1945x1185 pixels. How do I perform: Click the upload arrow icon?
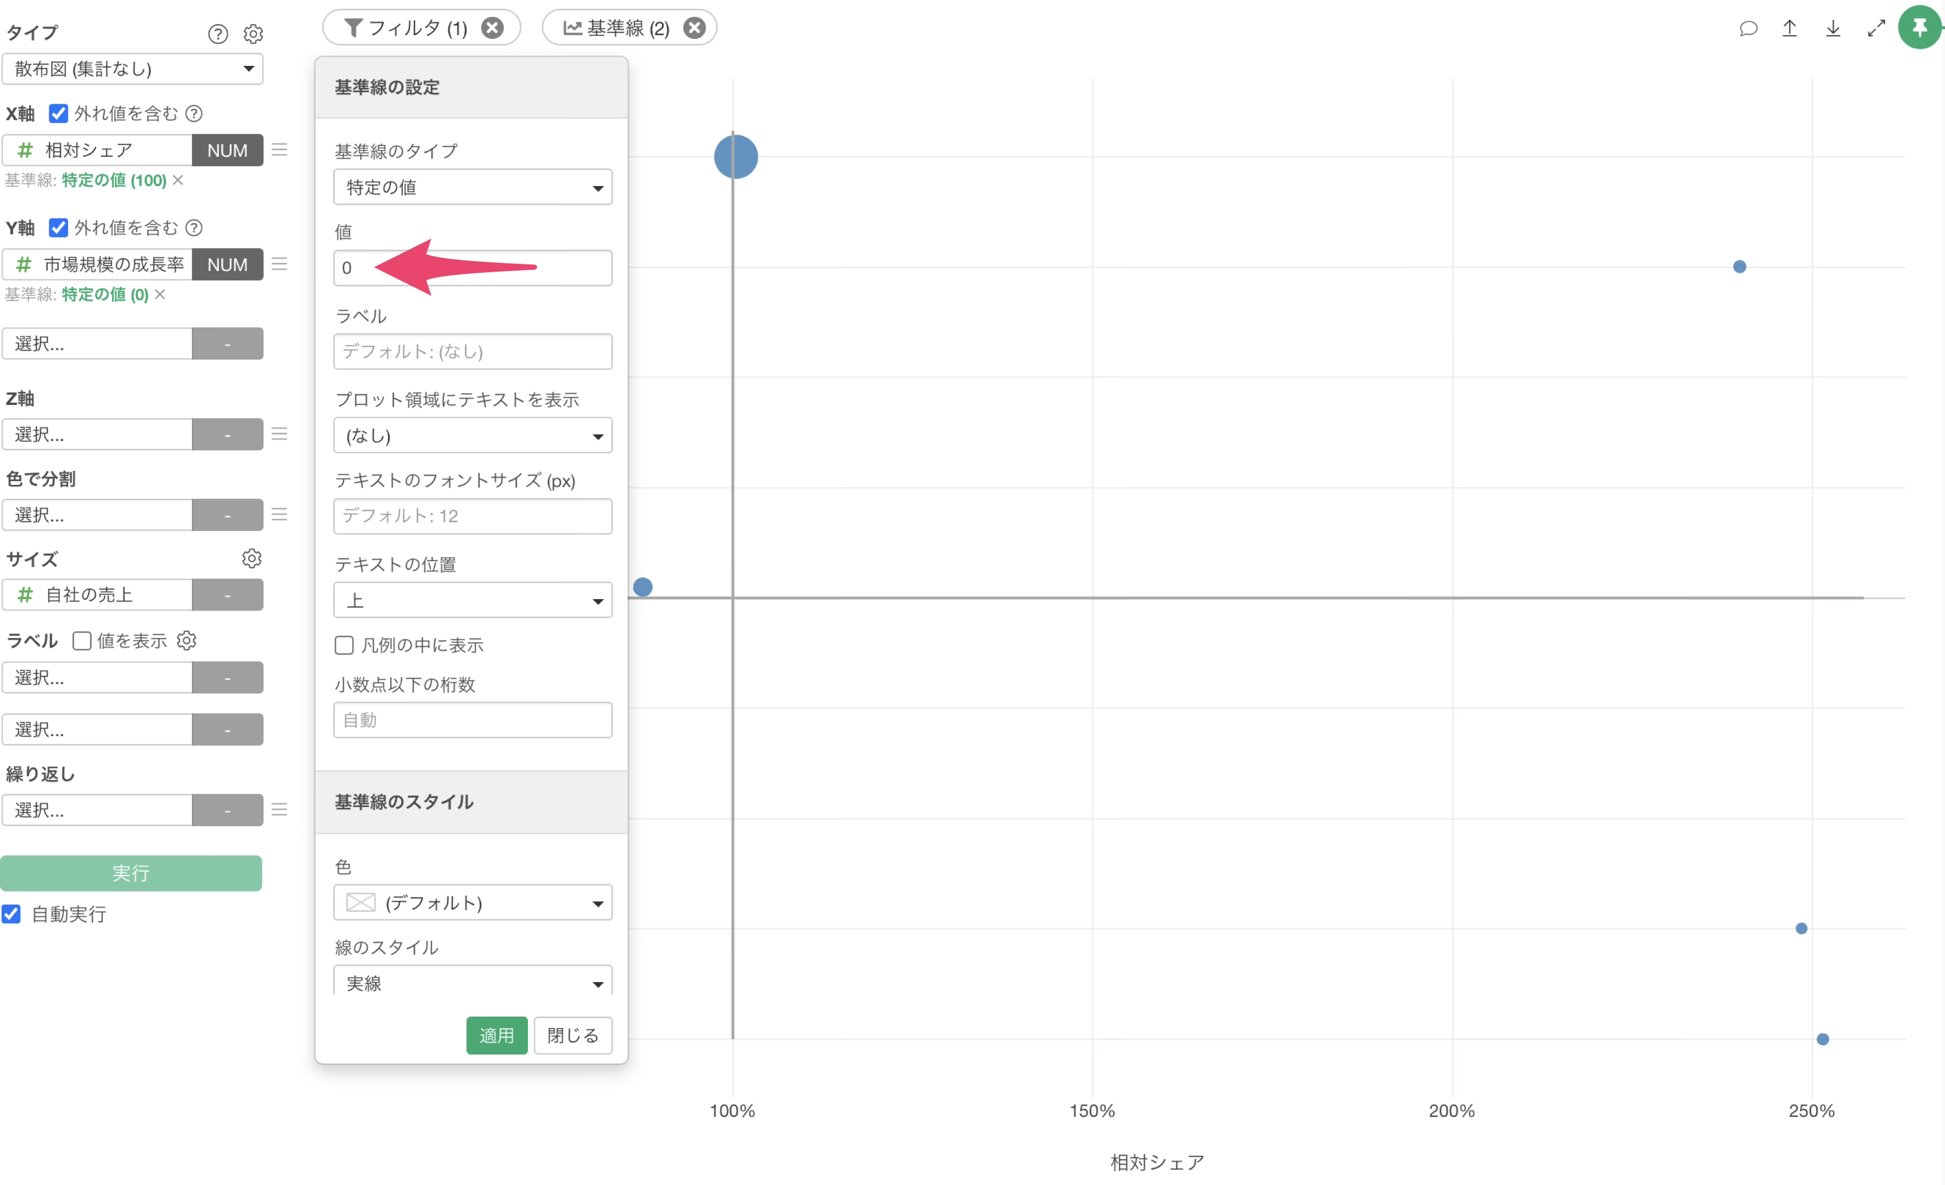[x=1790, y=29]
